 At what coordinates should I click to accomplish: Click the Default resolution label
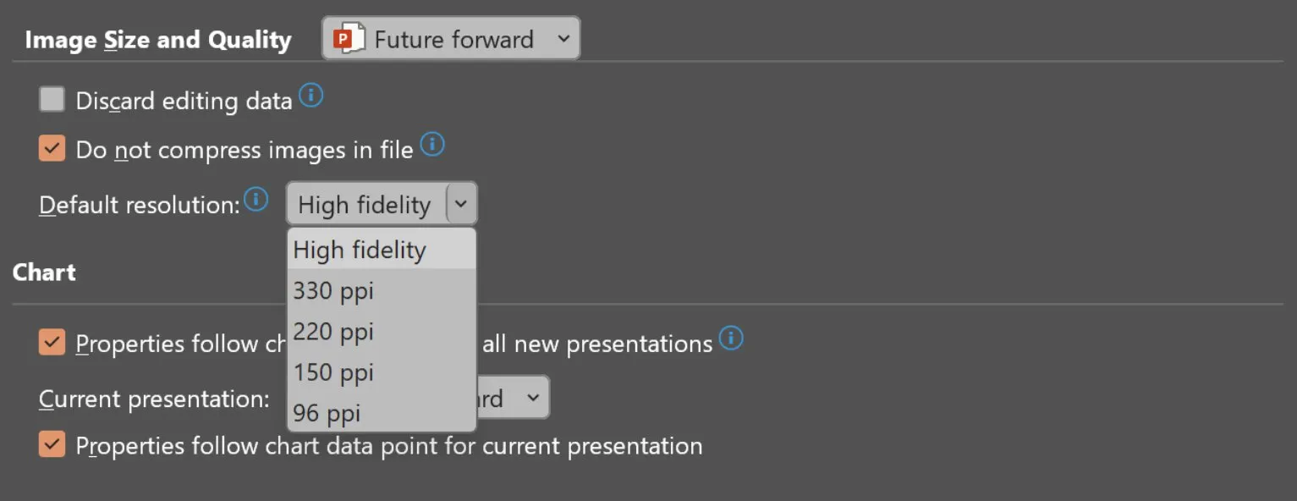[140, 205]
